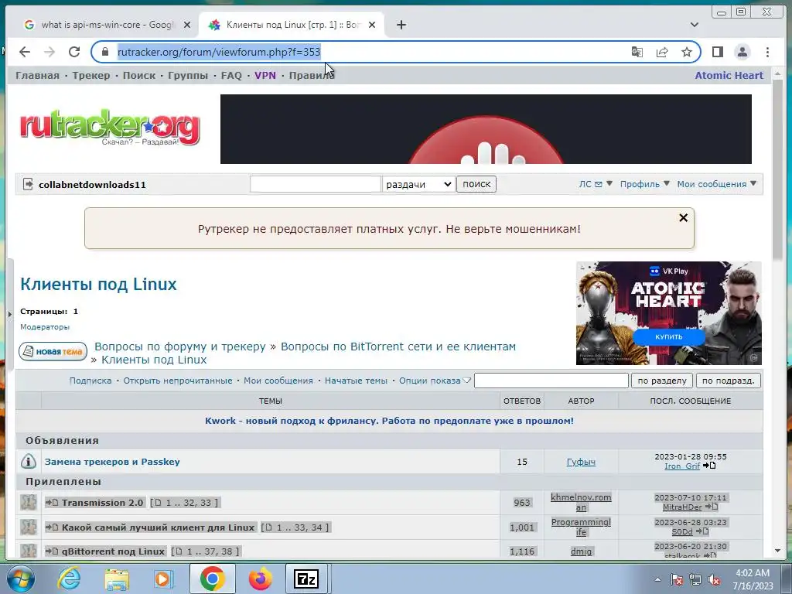Close the 'what is api-ms-win-core' tab

[x=187, y=25]
